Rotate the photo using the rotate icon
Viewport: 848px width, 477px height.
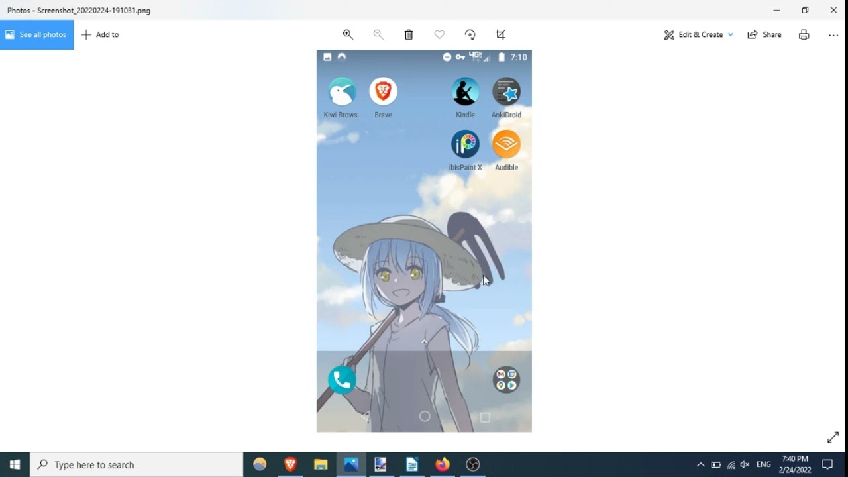tap(470, 34)
